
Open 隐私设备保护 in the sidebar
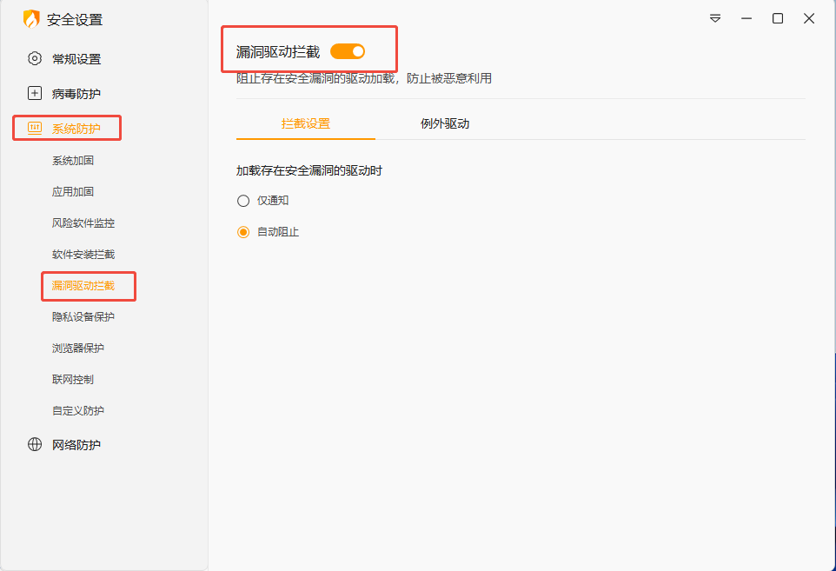point(83,317)
